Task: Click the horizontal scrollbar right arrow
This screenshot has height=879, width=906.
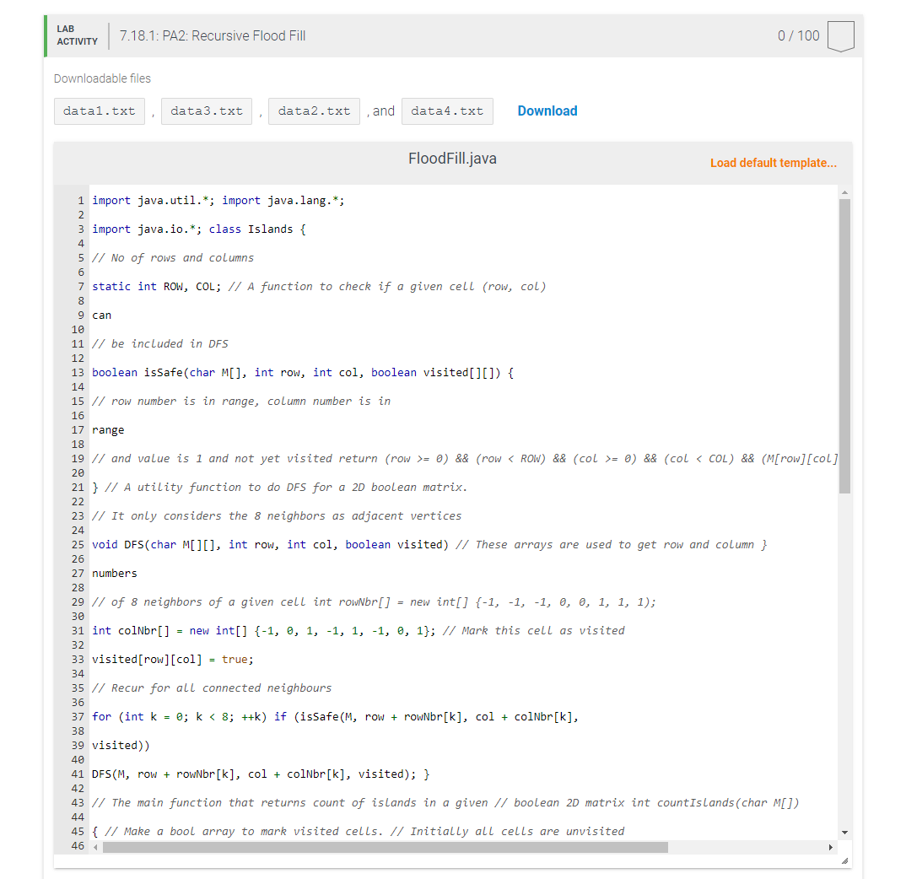Action: 830,847
